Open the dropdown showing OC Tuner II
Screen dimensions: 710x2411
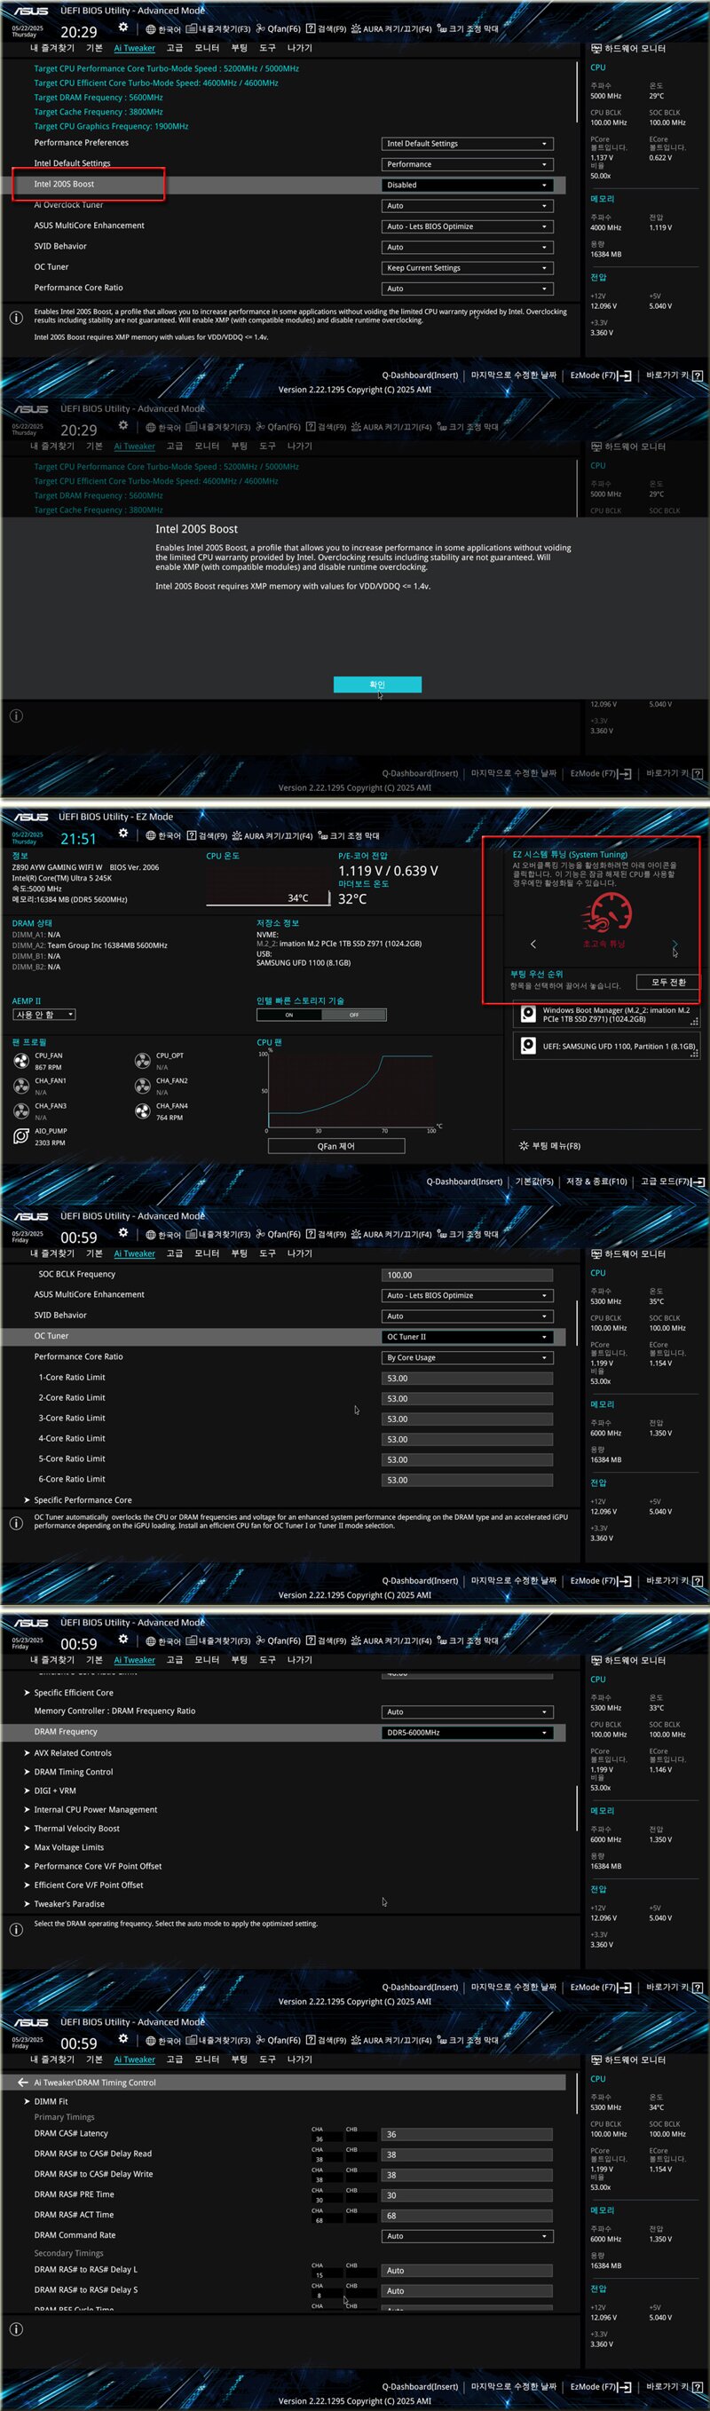click(467, 1337)
